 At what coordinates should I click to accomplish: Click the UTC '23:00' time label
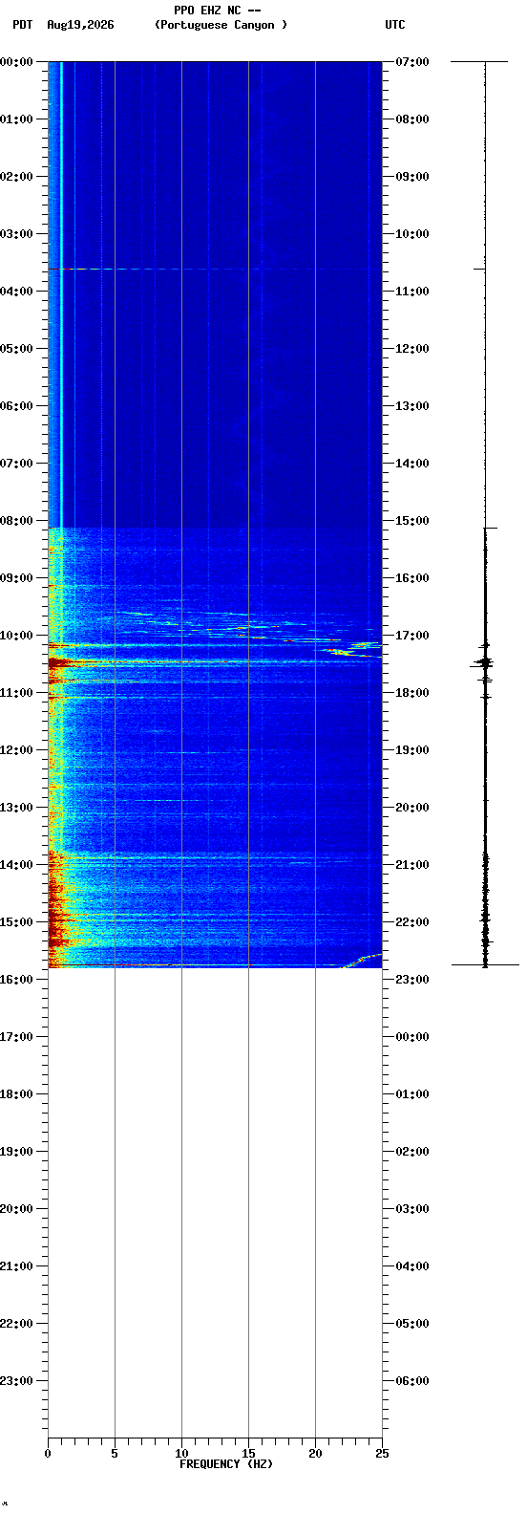(x=411, y=980)
